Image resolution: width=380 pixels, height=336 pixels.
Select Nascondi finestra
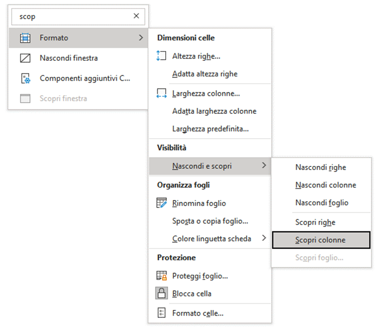coord(78,58)
